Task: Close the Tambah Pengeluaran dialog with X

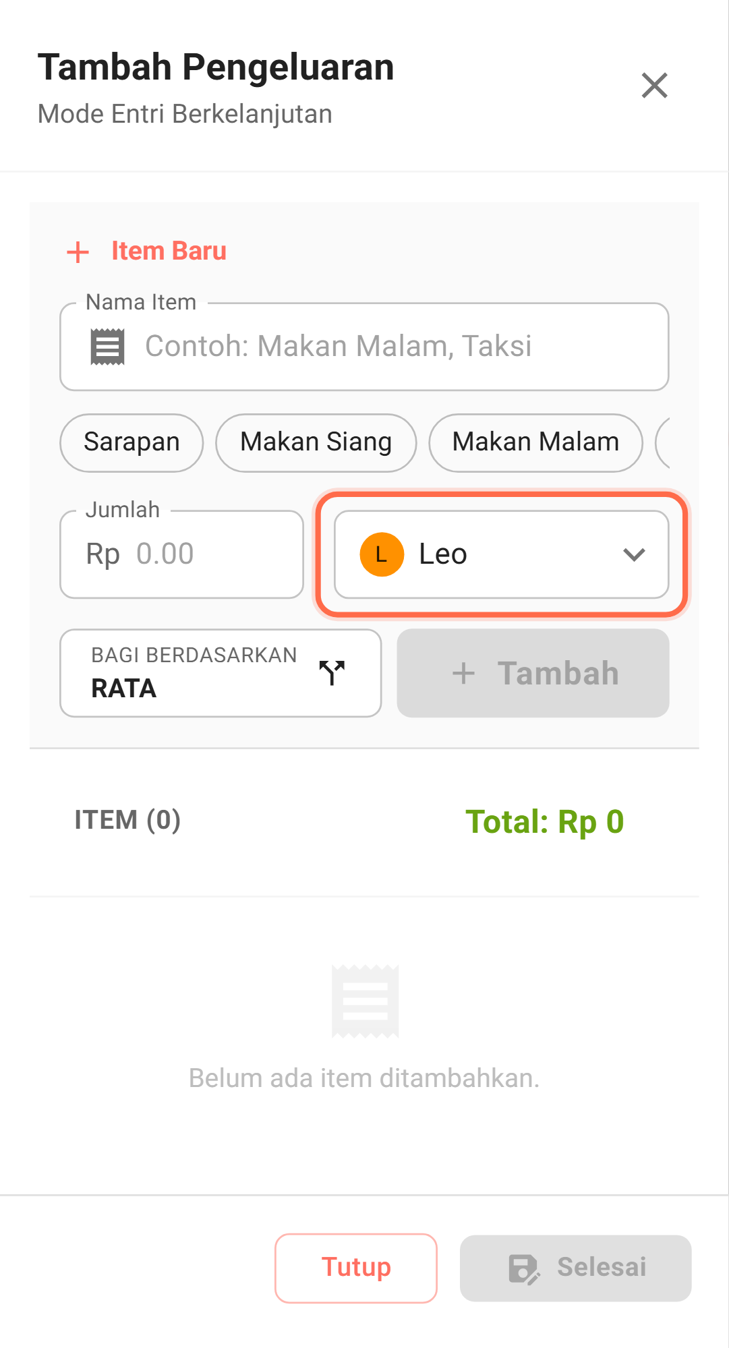Action: (654, 86)
